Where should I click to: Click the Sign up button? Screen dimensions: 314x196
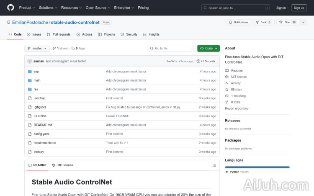299,8
